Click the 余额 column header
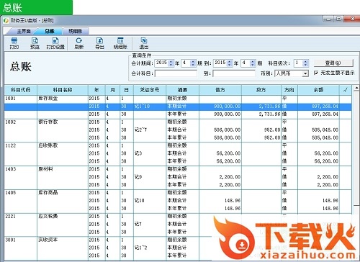Image resolution: width=360 pixels, height=262 pixels. pyautogui.click(x=318, y=90)
